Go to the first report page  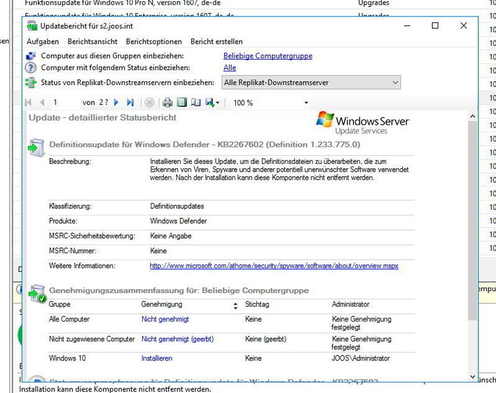tap(28, 102)
